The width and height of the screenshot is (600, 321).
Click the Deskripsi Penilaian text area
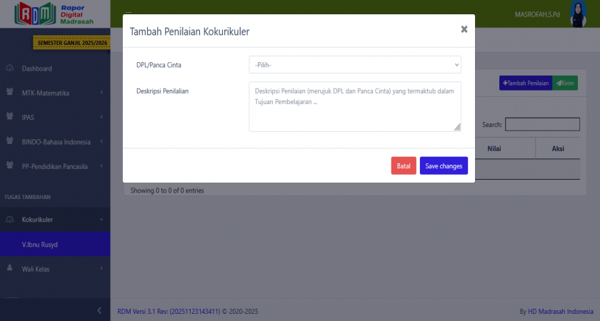click(355, 106)
